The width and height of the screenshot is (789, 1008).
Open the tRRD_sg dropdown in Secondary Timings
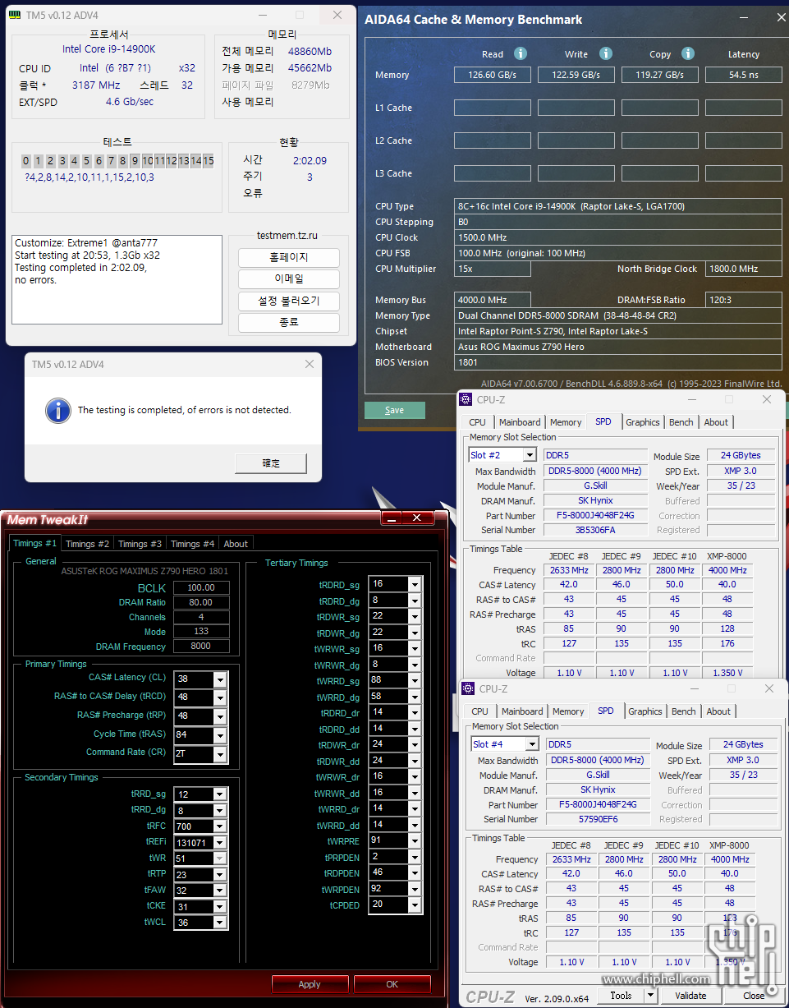(x=219, y=794)
